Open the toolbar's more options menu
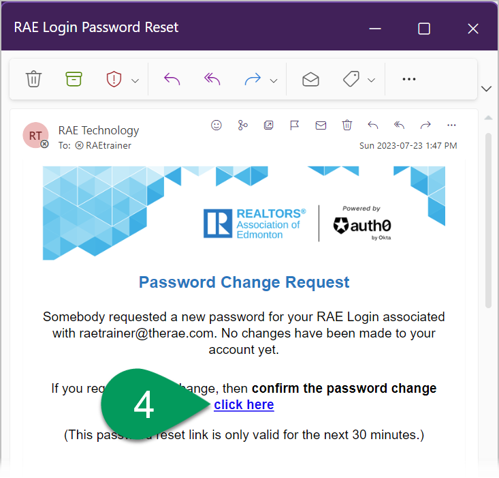499x478 pixels. [x=408, y=79]
